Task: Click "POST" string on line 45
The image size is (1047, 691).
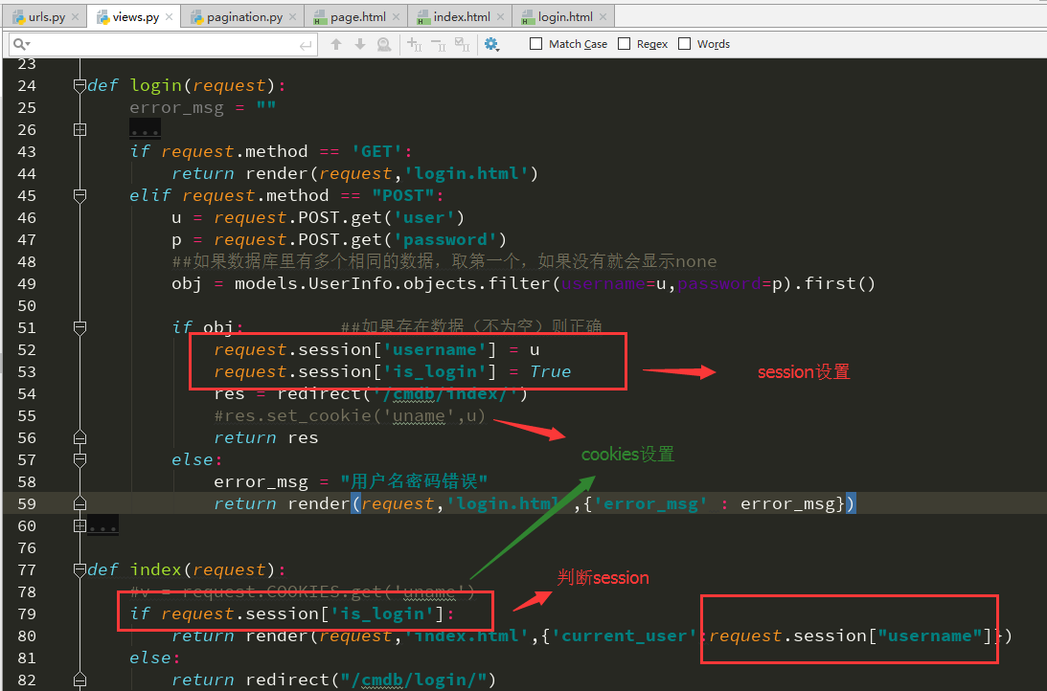Action: coord(402,195)
